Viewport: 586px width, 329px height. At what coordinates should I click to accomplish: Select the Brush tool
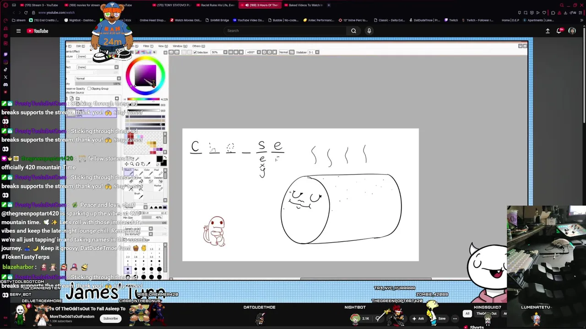[139, 196]
